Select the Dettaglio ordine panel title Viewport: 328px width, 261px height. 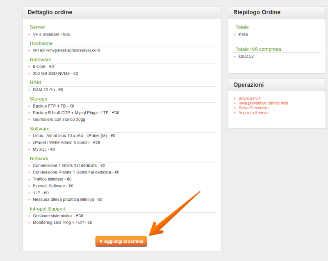50,12
